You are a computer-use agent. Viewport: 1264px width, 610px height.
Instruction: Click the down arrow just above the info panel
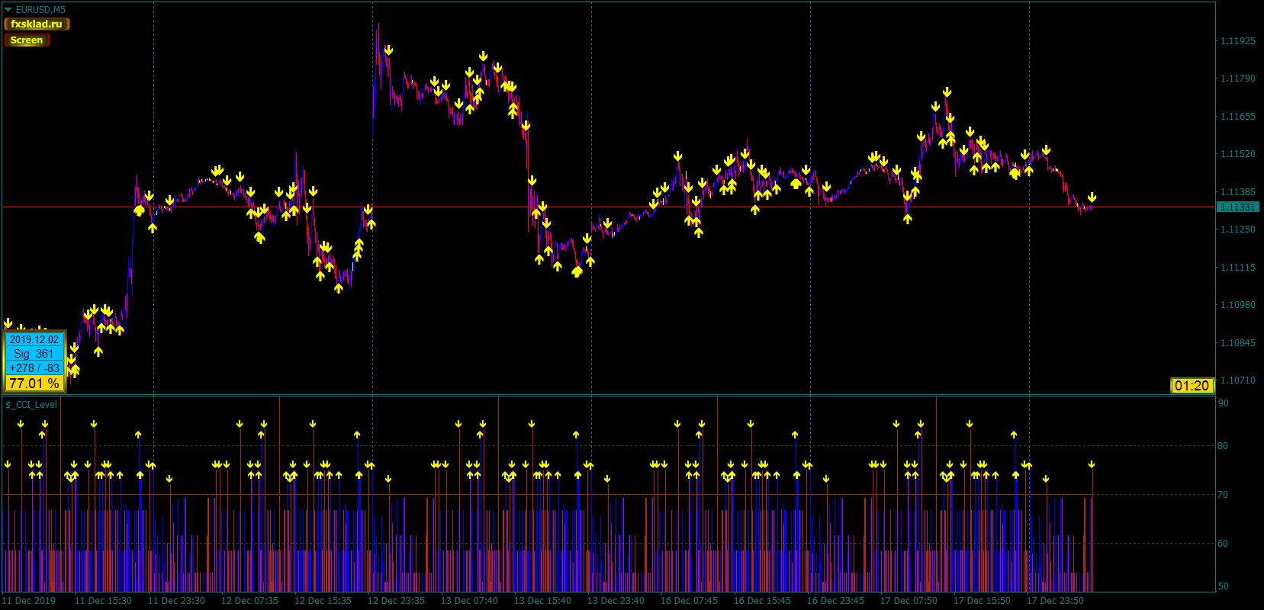pos(8,323)
